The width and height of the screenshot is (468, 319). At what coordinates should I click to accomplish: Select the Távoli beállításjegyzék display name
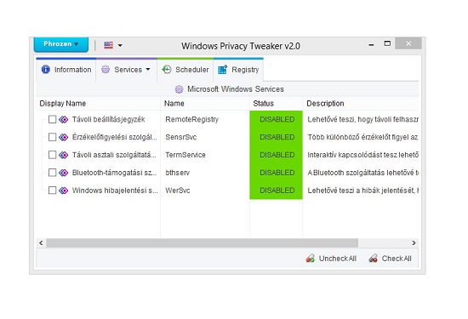tap(109, 119)
